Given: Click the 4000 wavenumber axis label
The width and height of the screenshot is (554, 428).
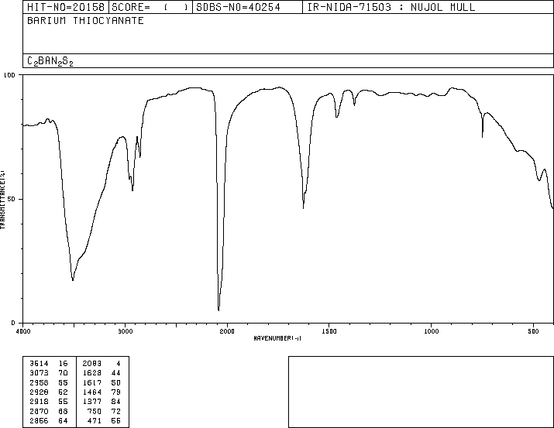Looking at the screenshot, I should point(23,331).
